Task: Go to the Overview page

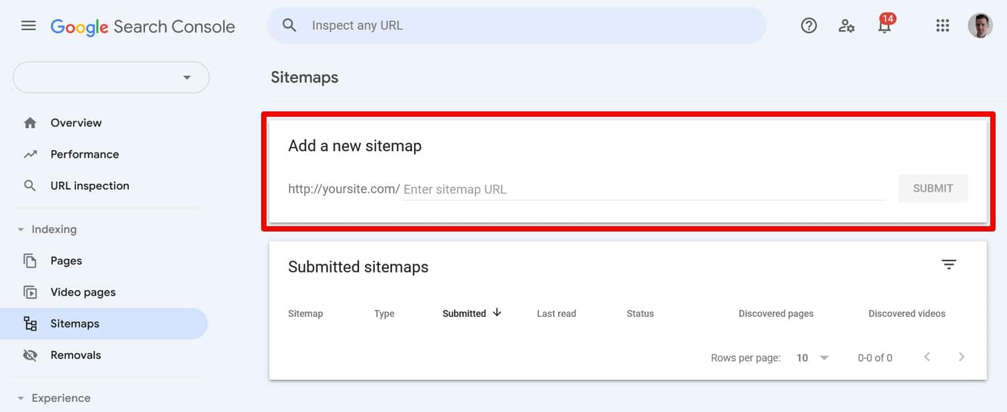Action: 76,122
